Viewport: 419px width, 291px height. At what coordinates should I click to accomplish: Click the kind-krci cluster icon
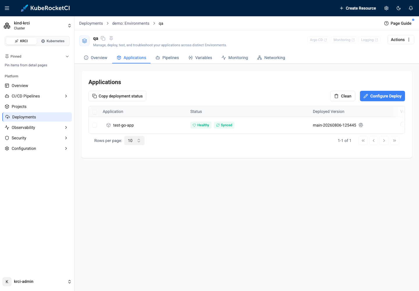point(7,26)
